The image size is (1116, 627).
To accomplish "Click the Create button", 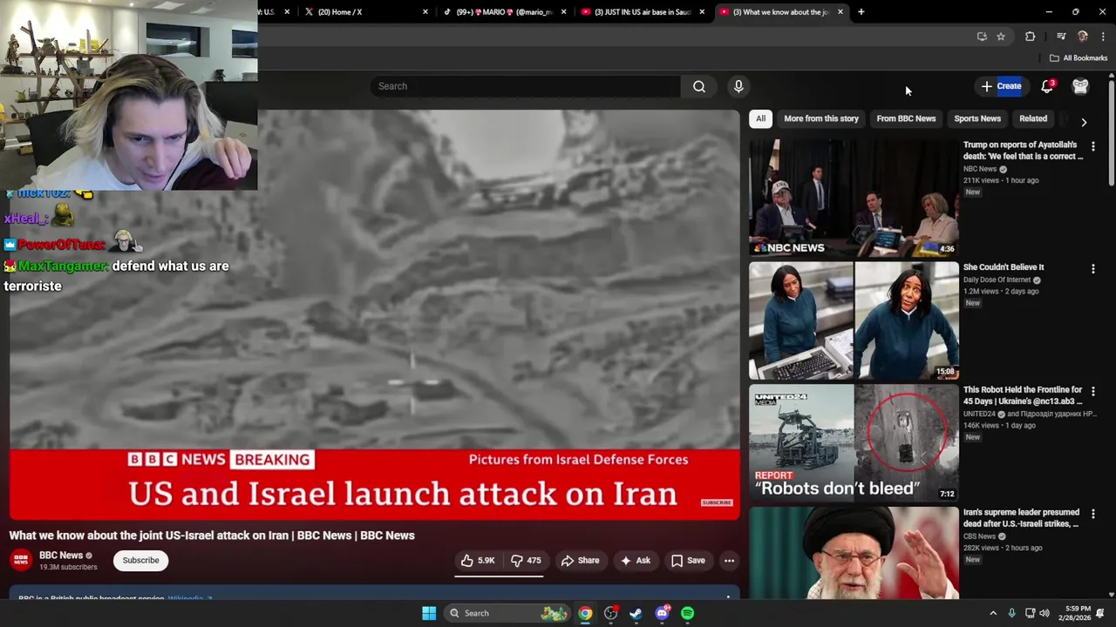I will (x=1001, y=86).
